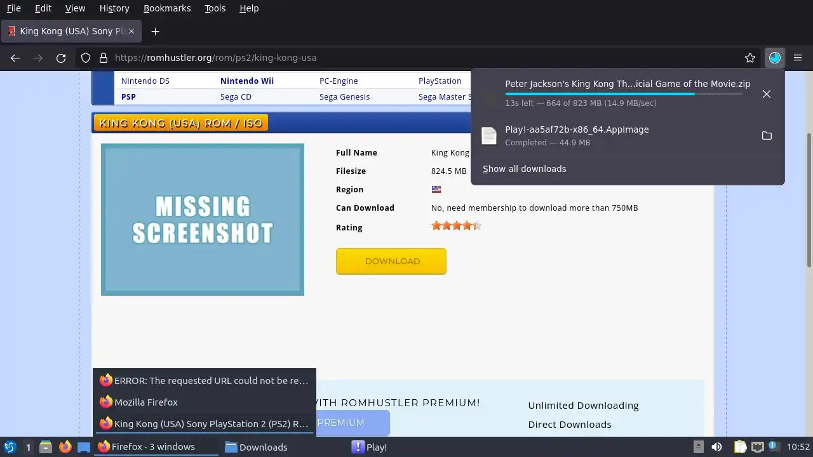The image size is (813, 457).
Task: Show Play! AppImage in containing folder
Action: point(767,136)
